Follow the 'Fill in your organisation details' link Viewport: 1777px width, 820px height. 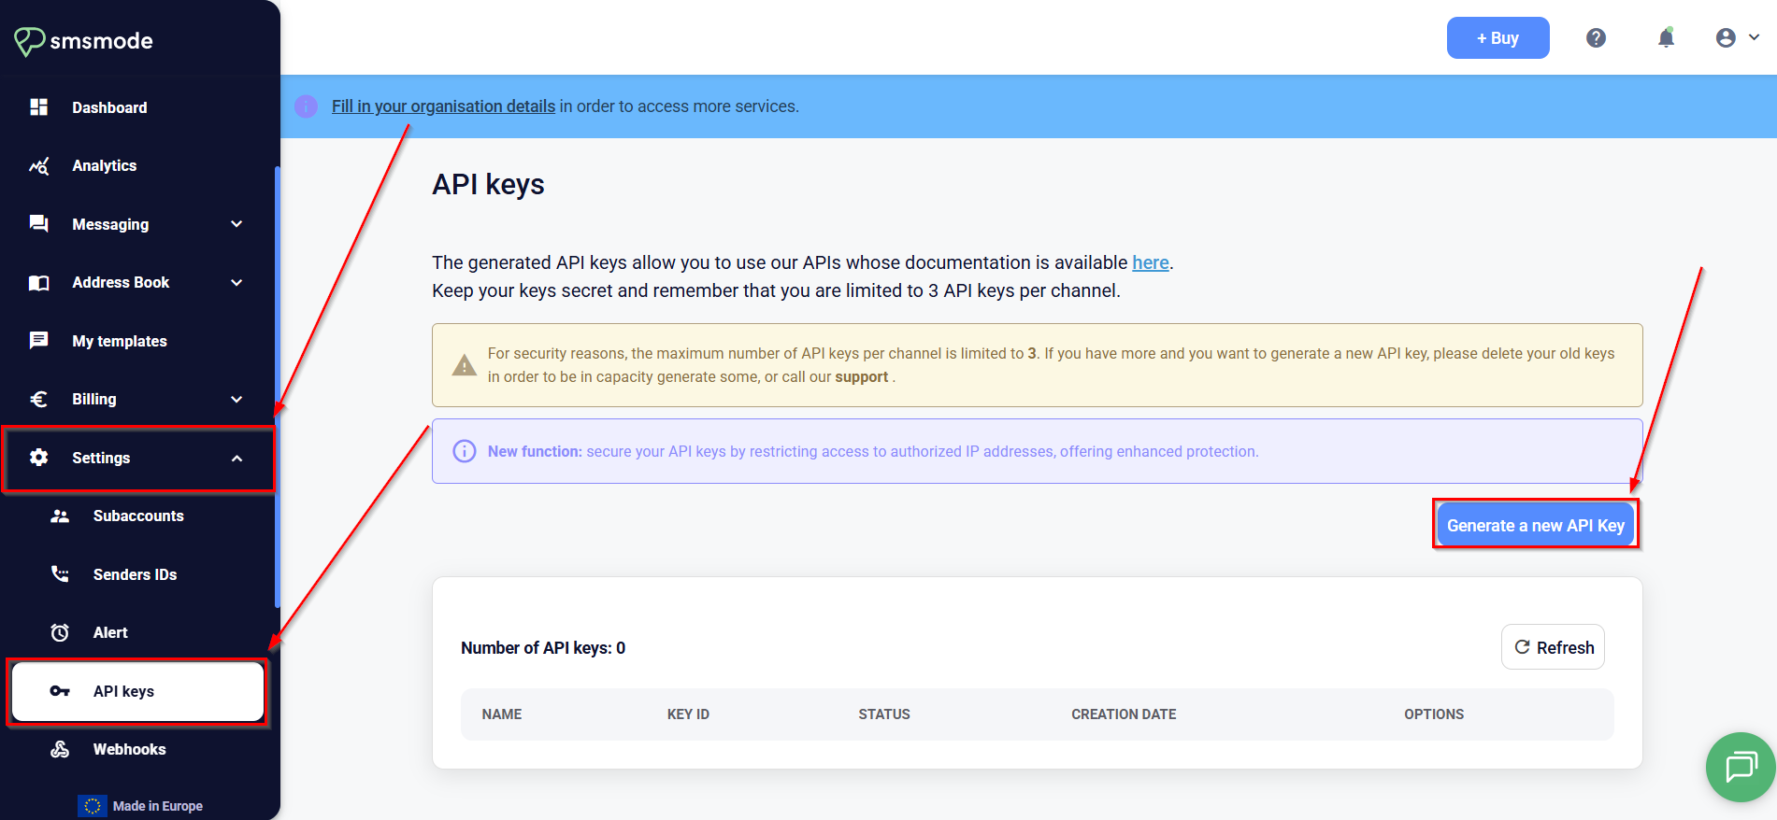coord(443,106)
